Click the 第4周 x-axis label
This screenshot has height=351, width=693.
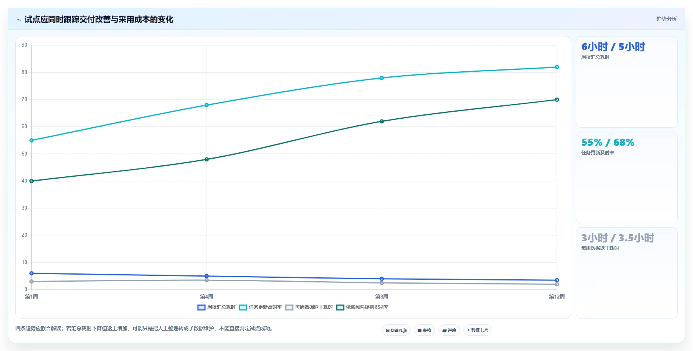tap(207, 297)
